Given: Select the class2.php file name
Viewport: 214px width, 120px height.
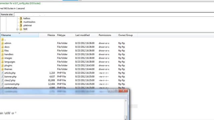Looking at the screenshot, I should [x=10, y=80].
